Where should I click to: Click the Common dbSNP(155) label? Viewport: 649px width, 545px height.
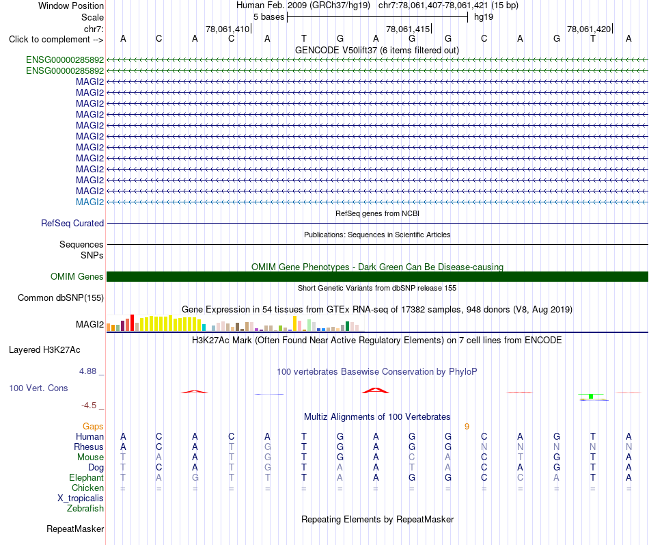point(60,297)
